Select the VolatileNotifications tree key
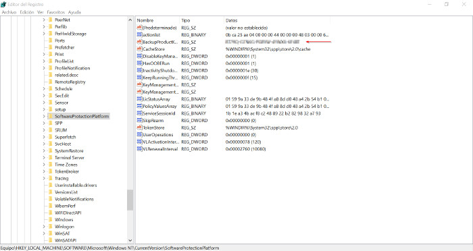 point(74,199)
